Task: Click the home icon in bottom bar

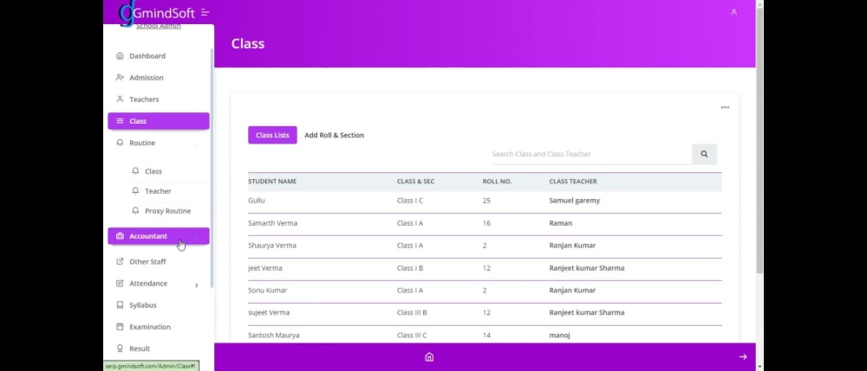Action: 429,357
